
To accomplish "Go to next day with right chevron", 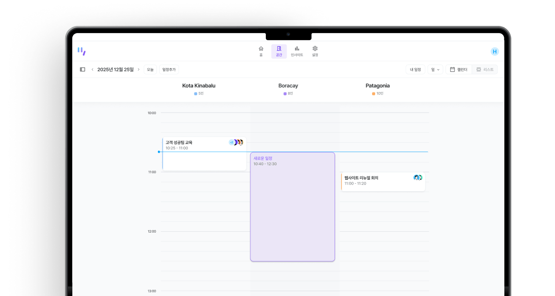I will click(x=138, y=70).
